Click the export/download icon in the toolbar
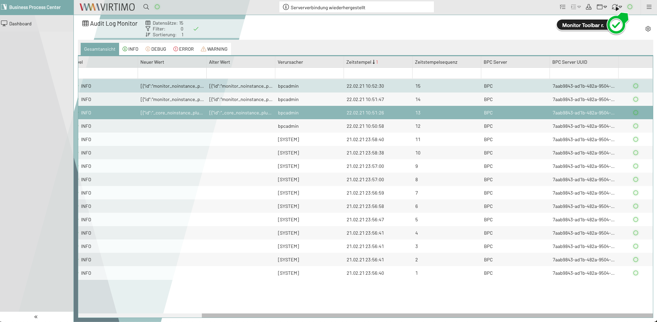Screen dimensions: 657x322 (x=589, y=7)
